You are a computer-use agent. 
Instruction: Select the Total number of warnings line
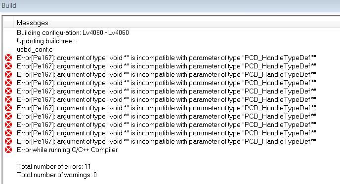pos(57,175)
